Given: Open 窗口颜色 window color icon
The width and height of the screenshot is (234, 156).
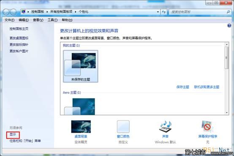Looking at the screenshot, I should tap(123, 126).
